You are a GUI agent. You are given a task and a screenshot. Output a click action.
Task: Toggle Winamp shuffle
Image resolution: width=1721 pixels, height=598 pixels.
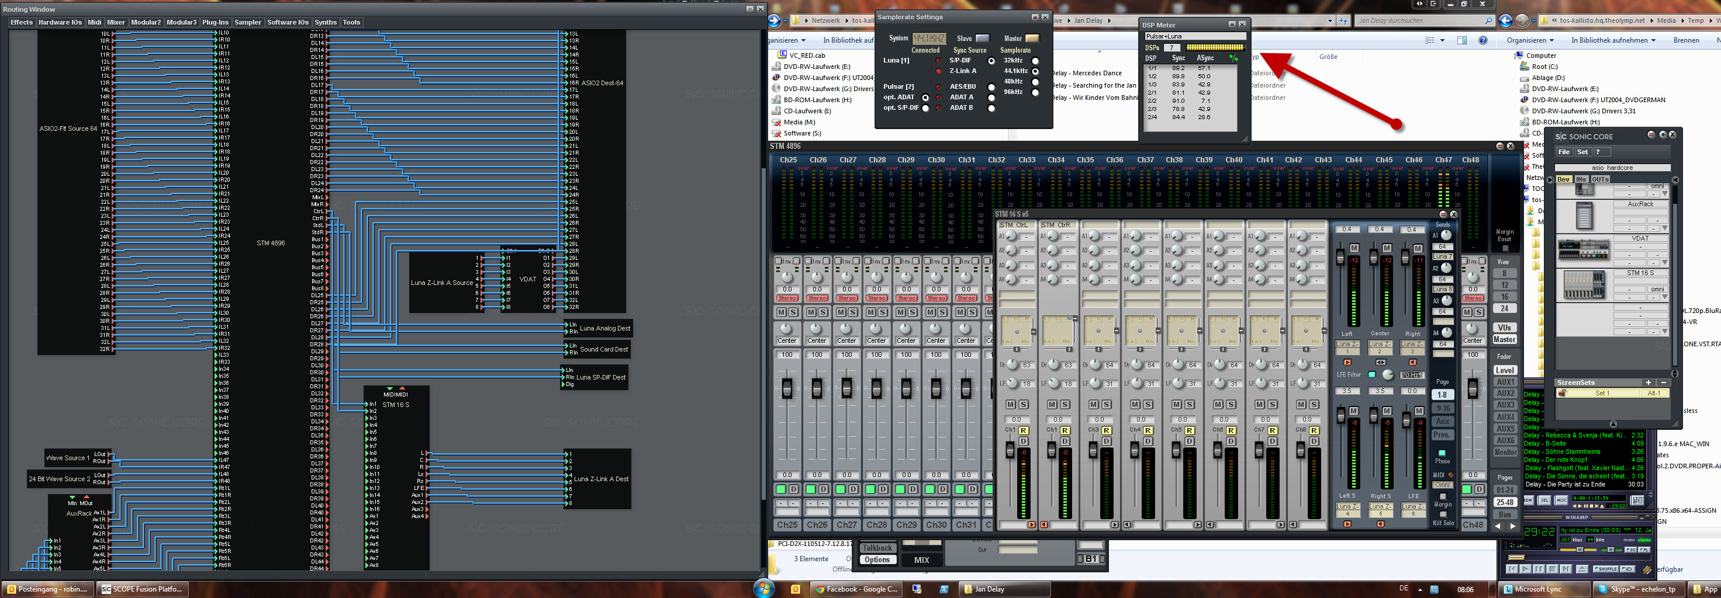click(1606, 569)
